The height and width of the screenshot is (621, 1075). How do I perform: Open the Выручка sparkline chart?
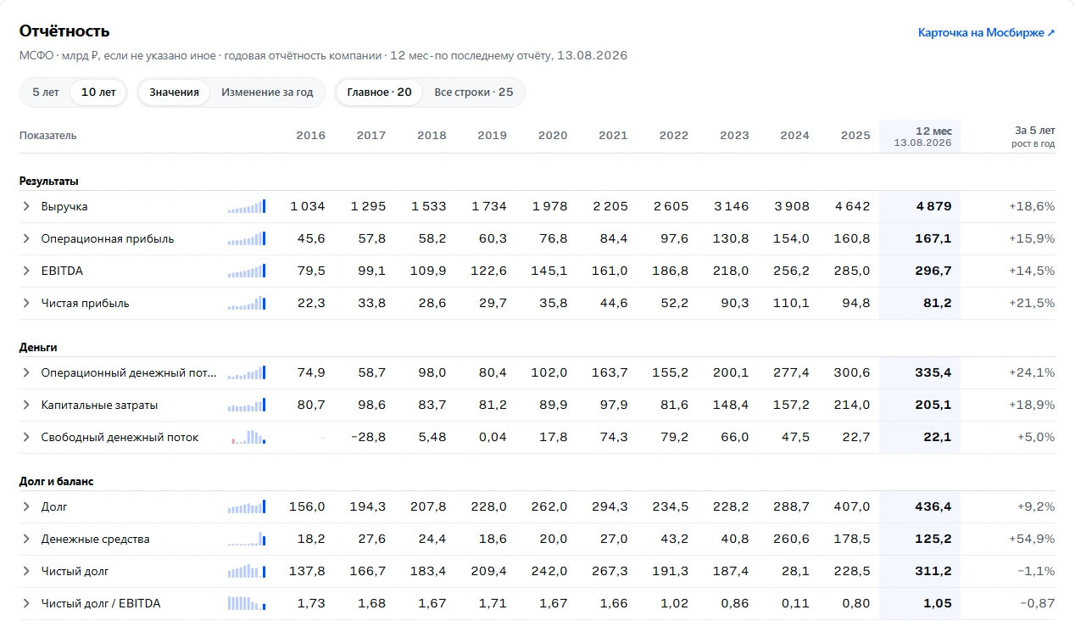[x=247, y=206]
